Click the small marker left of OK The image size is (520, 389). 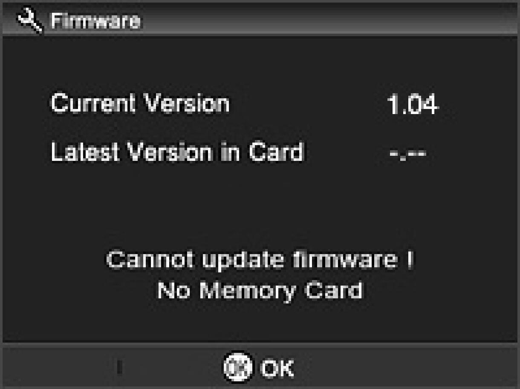point(120,368)
